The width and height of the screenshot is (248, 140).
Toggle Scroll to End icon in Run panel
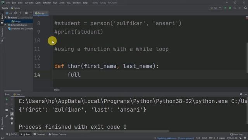tap(12, 114)
